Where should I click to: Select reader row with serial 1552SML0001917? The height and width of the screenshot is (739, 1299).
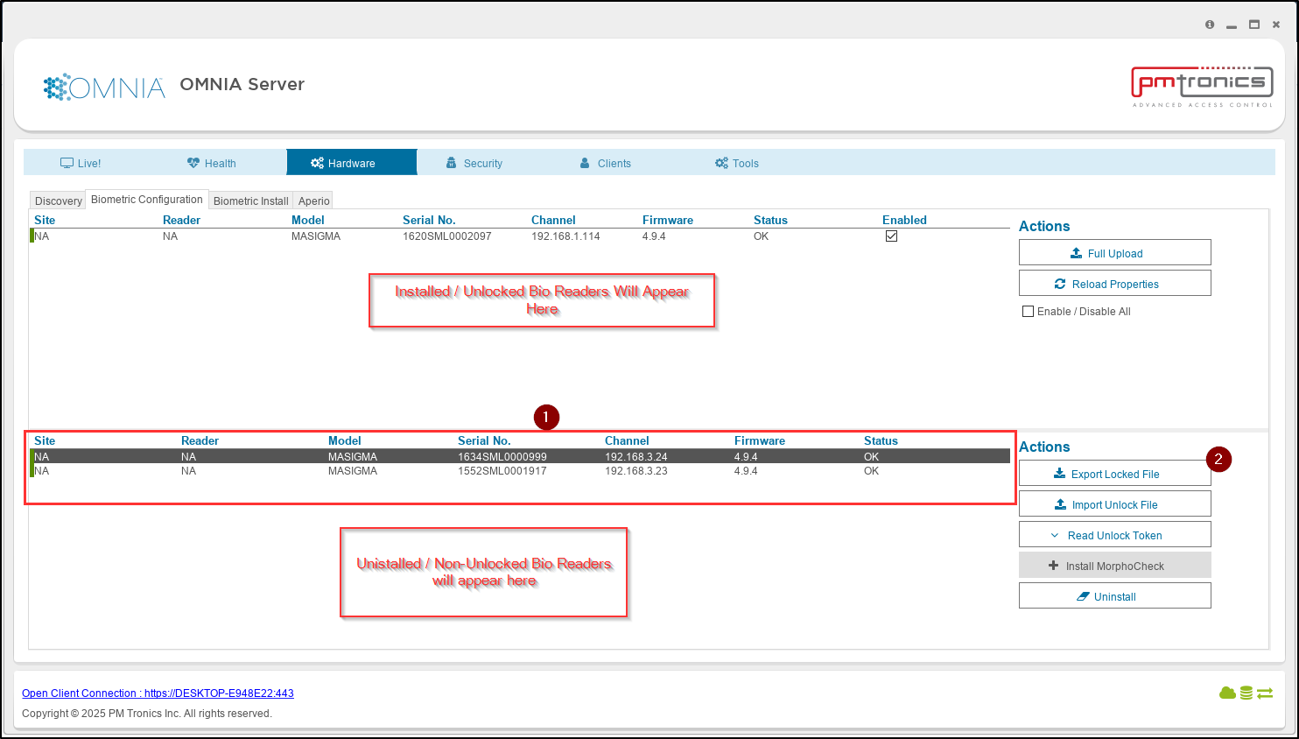coord(520,471)
